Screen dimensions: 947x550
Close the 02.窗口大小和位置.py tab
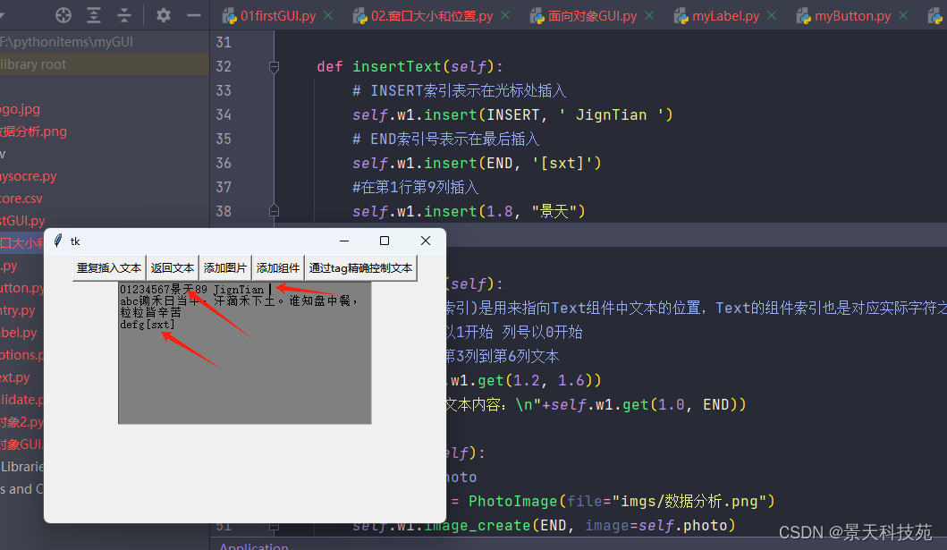point(505,15)
